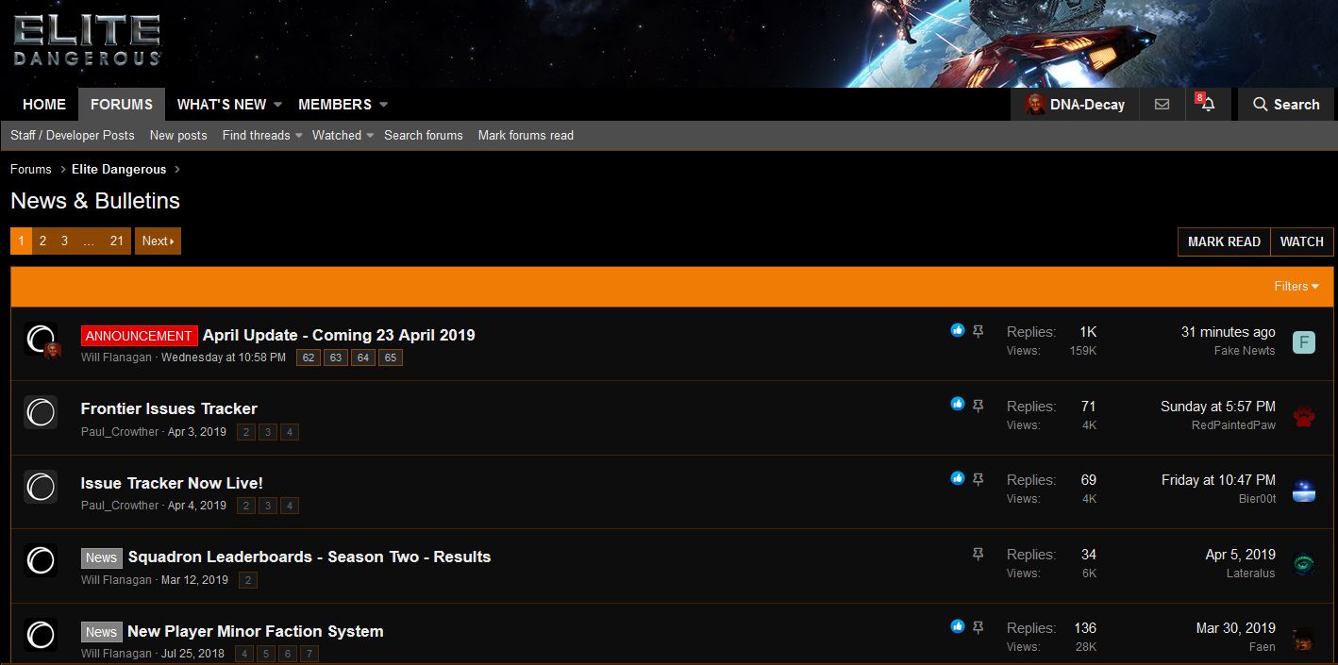The image size is (1338, 665).
Task: Jump to page 65 of April Update thread
Action: 391,357
